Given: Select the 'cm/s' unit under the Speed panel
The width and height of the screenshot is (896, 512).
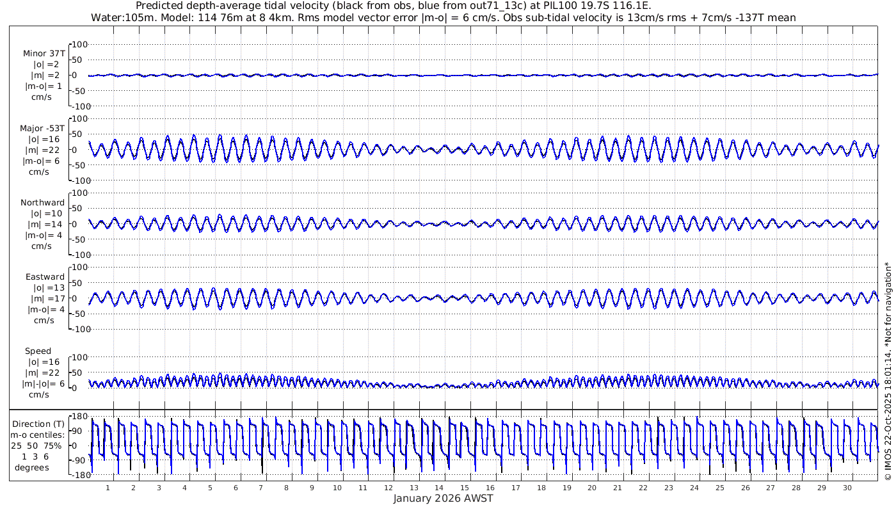Looking at the screenshot, I should [x=38, y=395].
